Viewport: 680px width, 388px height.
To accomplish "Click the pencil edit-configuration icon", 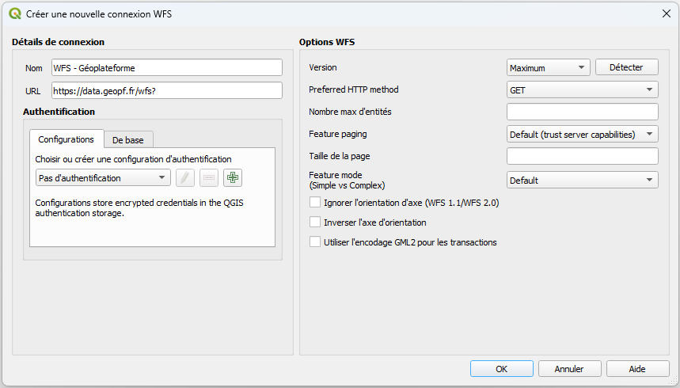I will coord(185,177).
